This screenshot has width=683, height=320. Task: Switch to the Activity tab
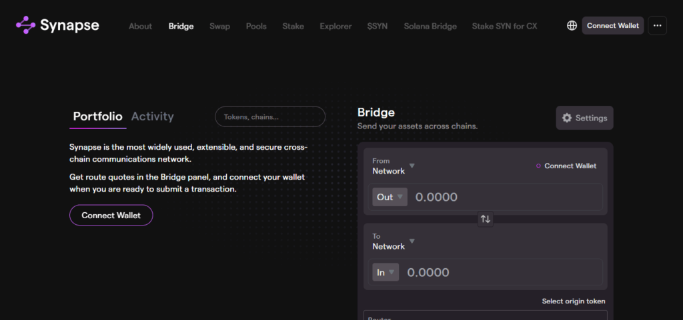click(x=152, y=116)
